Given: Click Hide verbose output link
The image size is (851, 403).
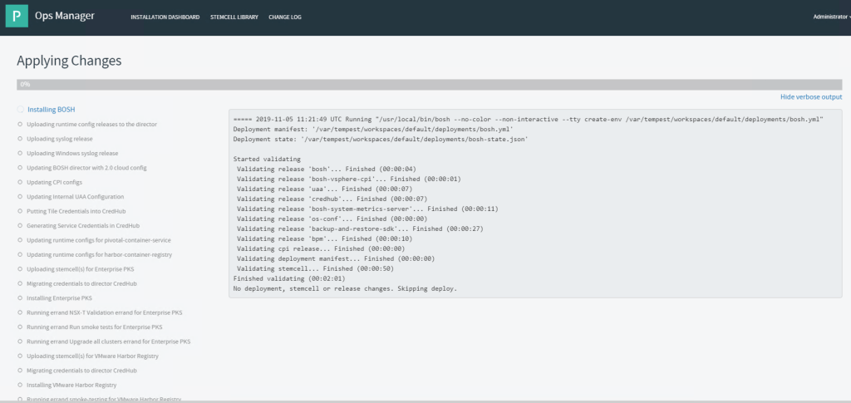Looking at the screenshot, I should (x=810, y=96).
